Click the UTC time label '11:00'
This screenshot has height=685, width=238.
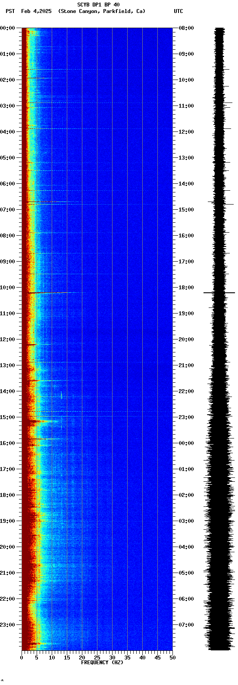pyautogui.click(x=186, y=106)
